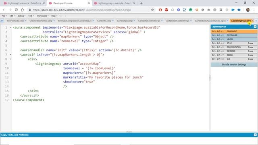
Task: Expand the Logs, Tests, and Problems panel
Action: [x=255, y=135]
